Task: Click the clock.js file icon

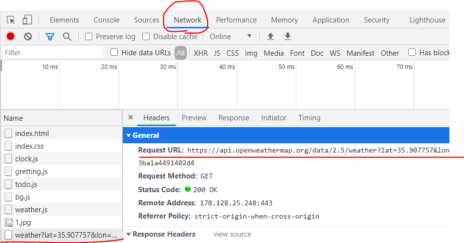Action: point(8,159)
